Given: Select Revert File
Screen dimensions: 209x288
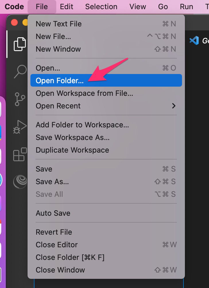Looking at the screenshot, I should [106, 232].
